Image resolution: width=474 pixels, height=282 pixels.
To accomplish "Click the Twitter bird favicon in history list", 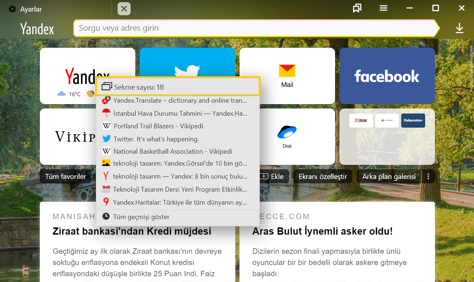I will point(106,139).
